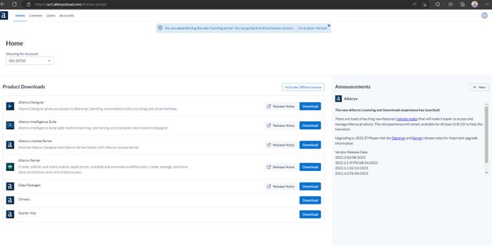
Task: Click Go to prior version link
Action: (313, 28)
